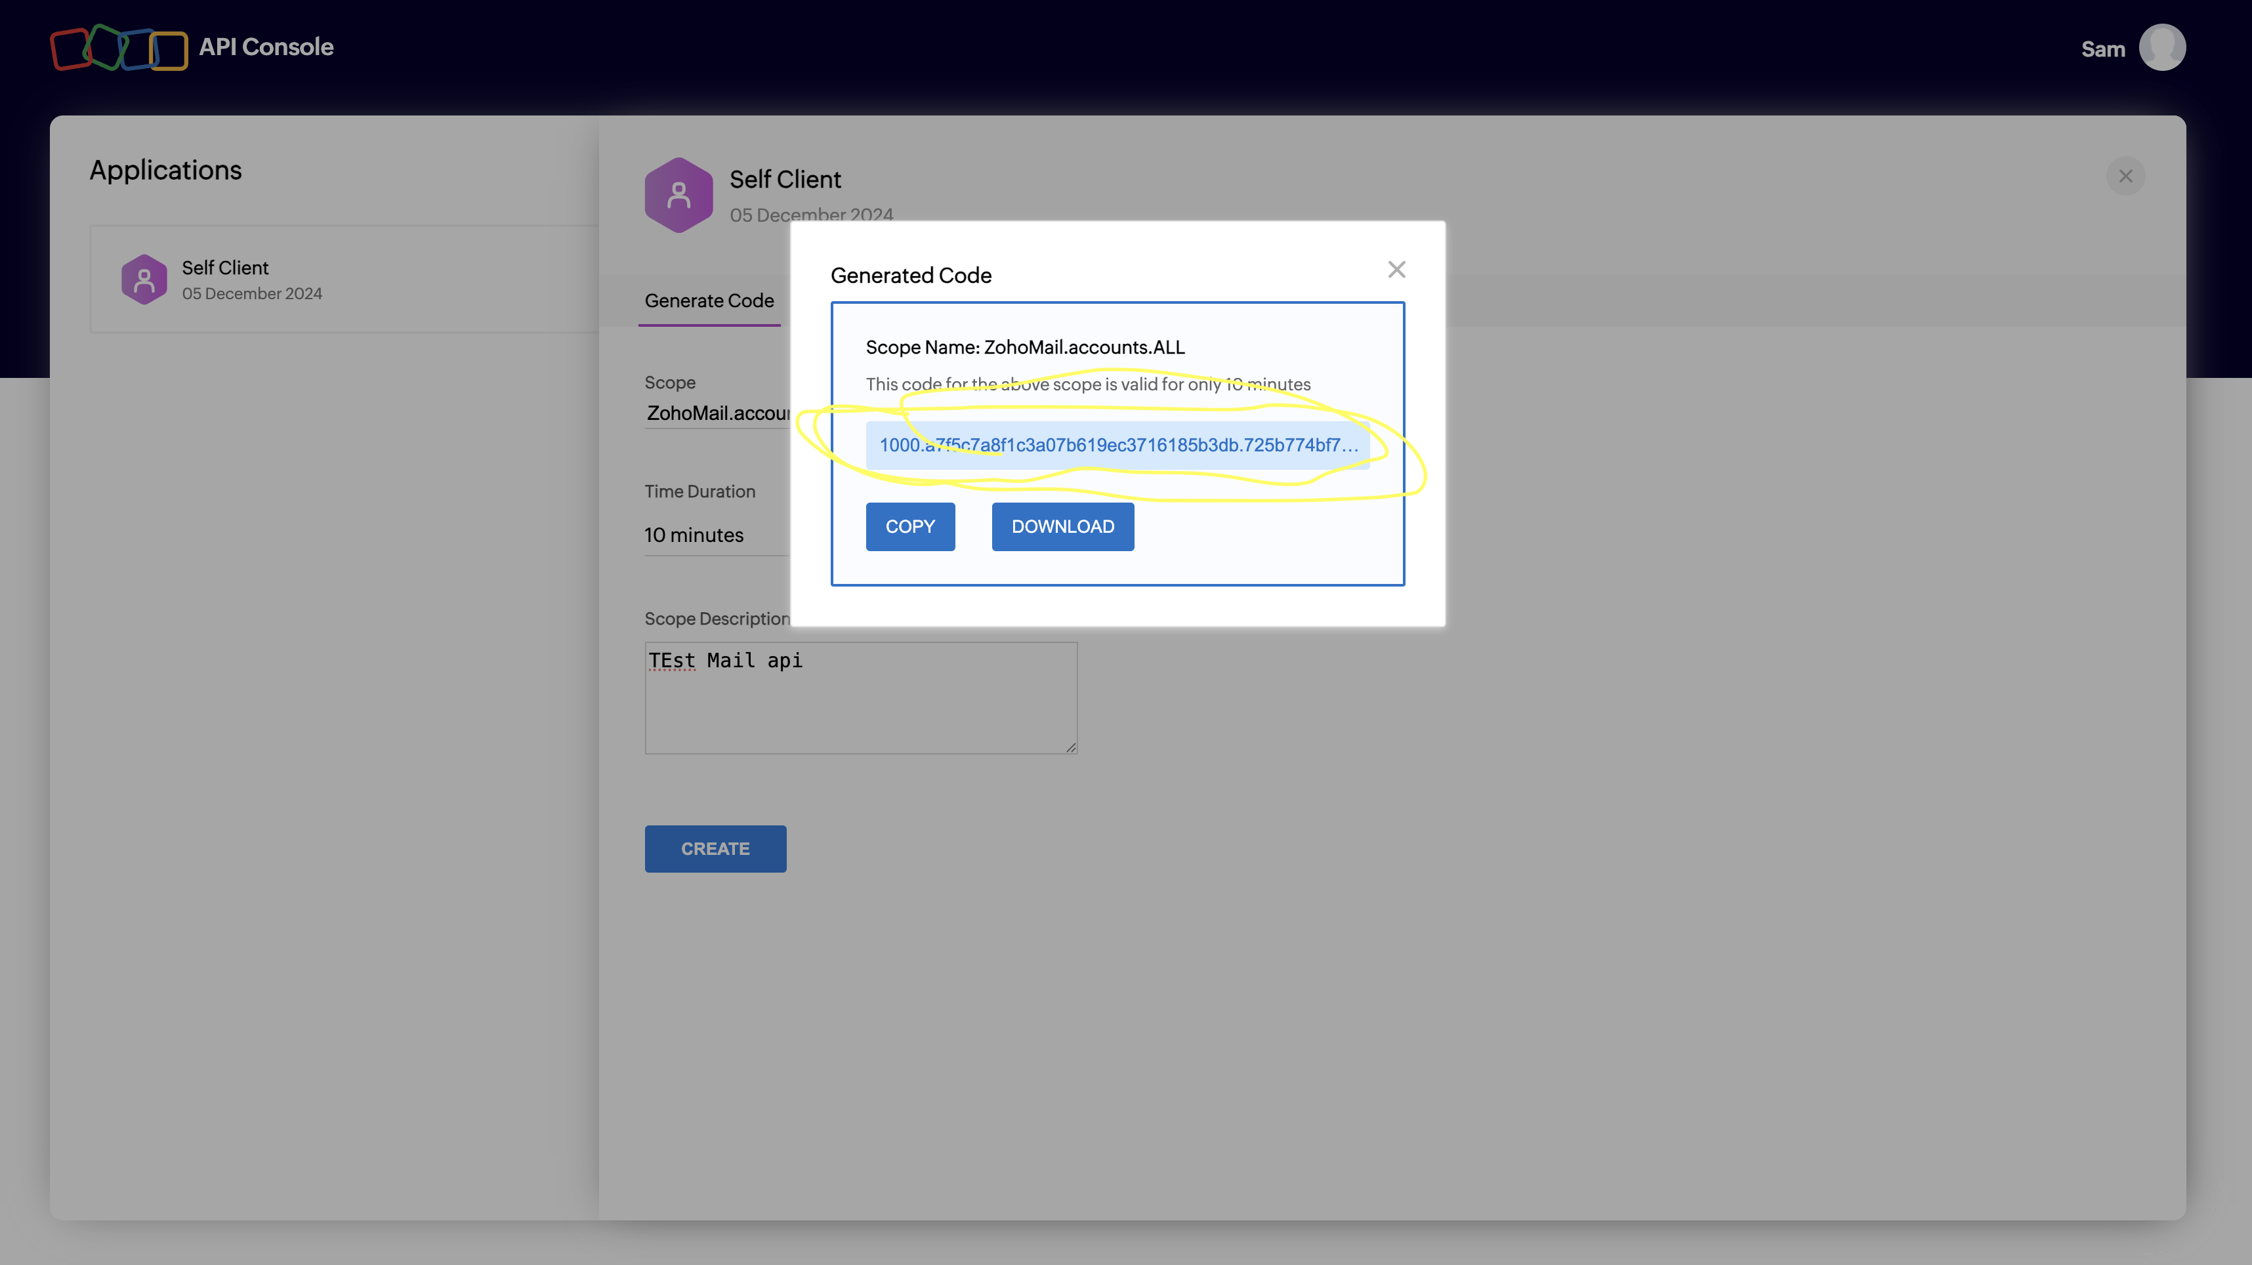Click the API Console title
The height and width of the screenshot is (1265, 2252).
coord(266,47)
